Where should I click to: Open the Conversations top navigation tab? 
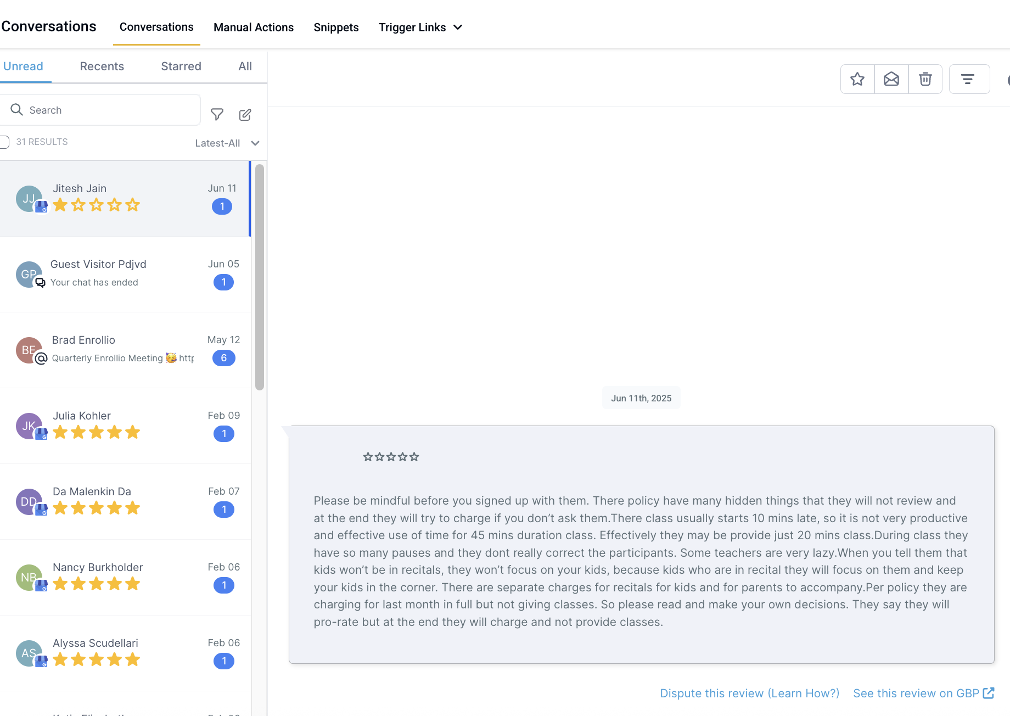(156, 27)
